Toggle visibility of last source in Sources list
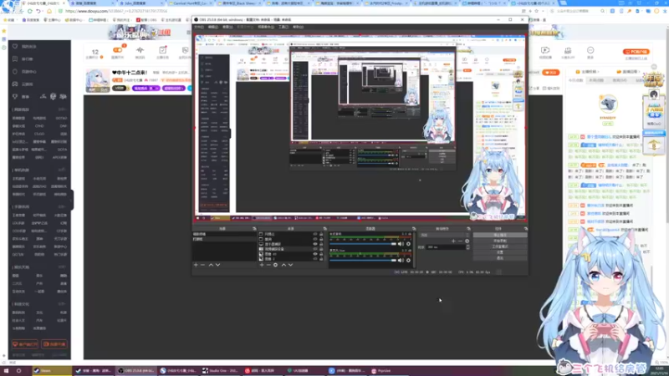 (x=315, y=259)
